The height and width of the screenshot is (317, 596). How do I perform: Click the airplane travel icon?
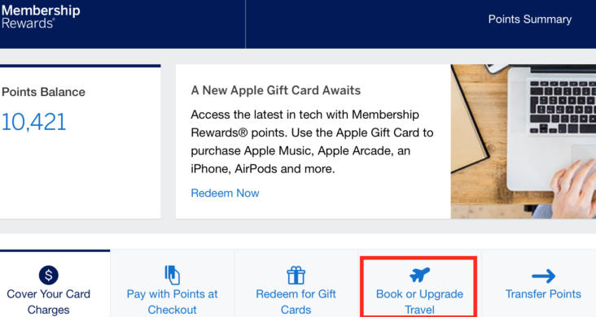pos(419,275)
